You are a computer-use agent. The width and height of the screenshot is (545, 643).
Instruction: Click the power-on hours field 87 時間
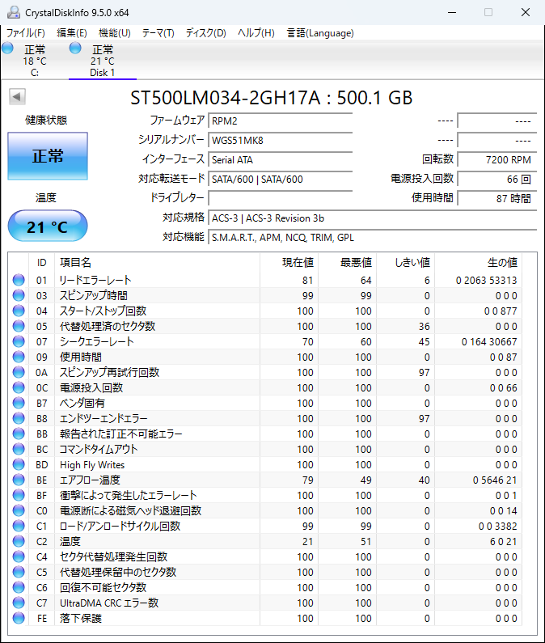point(496,198)
